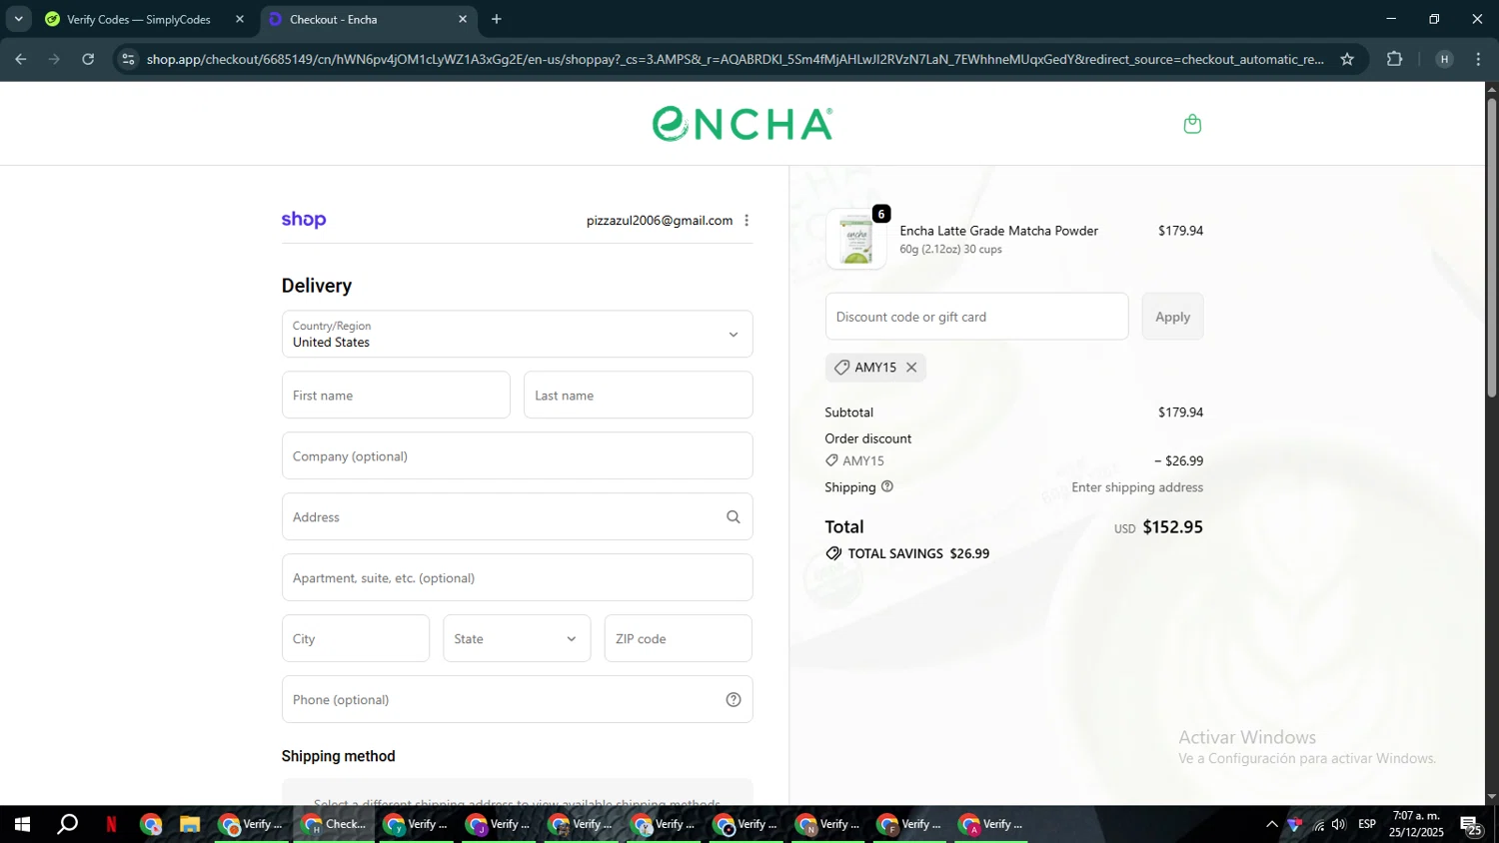Click the Shop logo
The height and width of the screenshot is (843, 1499).
[x=304, y=220]
